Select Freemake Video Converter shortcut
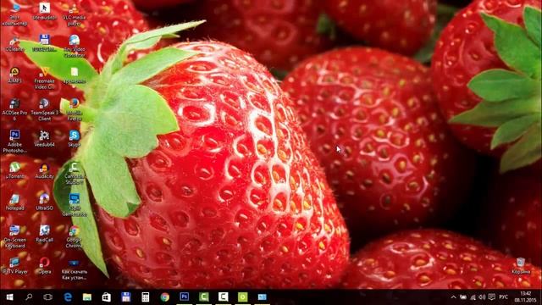542x305 pixels. pyautogui.click(x=44, y=79)
